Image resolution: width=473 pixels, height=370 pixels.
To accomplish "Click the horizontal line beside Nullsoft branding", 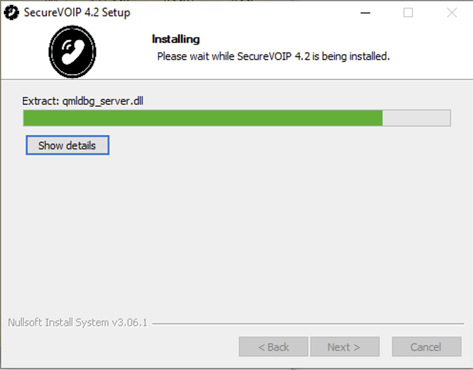I will [308, 324].
